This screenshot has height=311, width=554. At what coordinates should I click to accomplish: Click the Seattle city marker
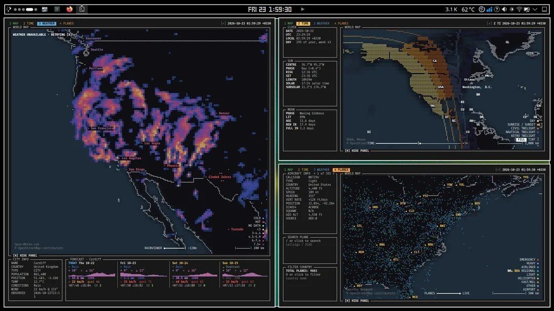tap(95, 50)
